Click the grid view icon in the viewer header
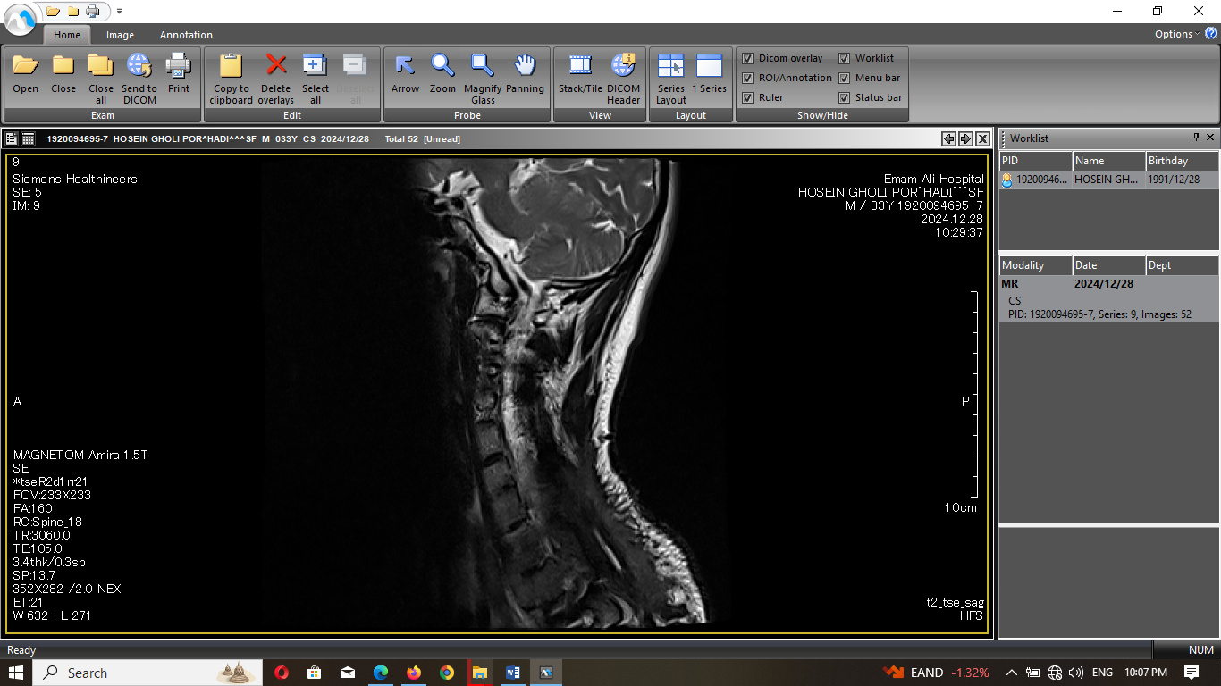Image resolution: width=1221 pixels, height=686 pixels. pos(29,138)
